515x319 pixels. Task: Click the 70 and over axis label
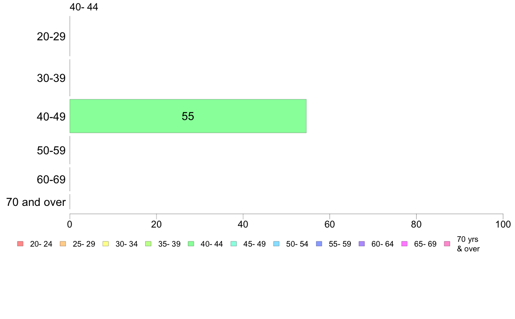click(x=36, y=202)
